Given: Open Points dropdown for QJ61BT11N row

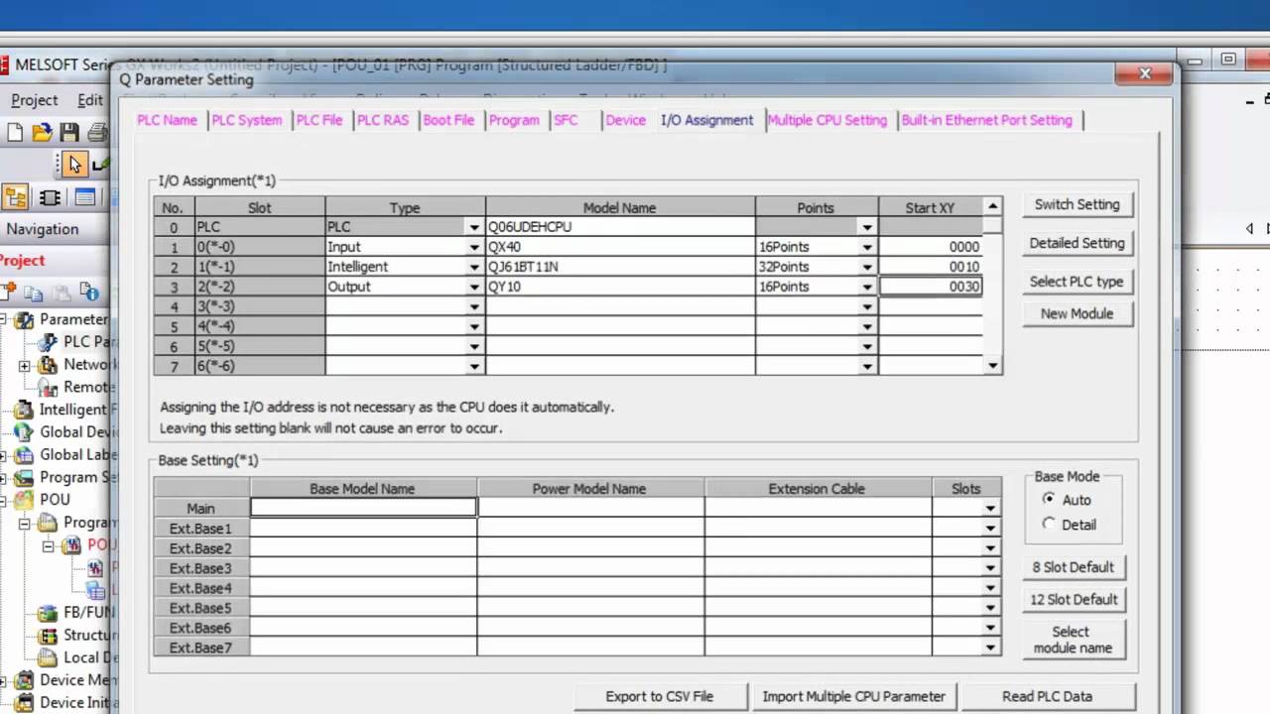Looking at the screenshot, I should click(867, 267).
